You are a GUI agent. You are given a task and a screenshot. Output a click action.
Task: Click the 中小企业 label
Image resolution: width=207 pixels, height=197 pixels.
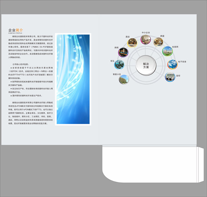[146, 32]
